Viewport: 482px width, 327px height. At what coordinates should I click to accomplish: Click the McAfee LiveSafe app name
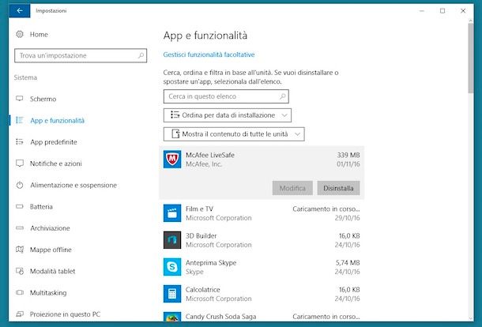click(x=210, y=155)
